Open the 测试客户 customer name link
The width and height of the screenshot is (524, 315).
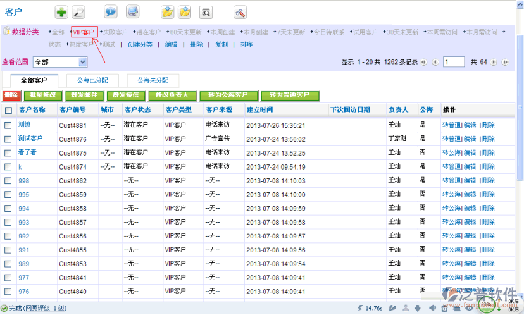tap(30, 139)
